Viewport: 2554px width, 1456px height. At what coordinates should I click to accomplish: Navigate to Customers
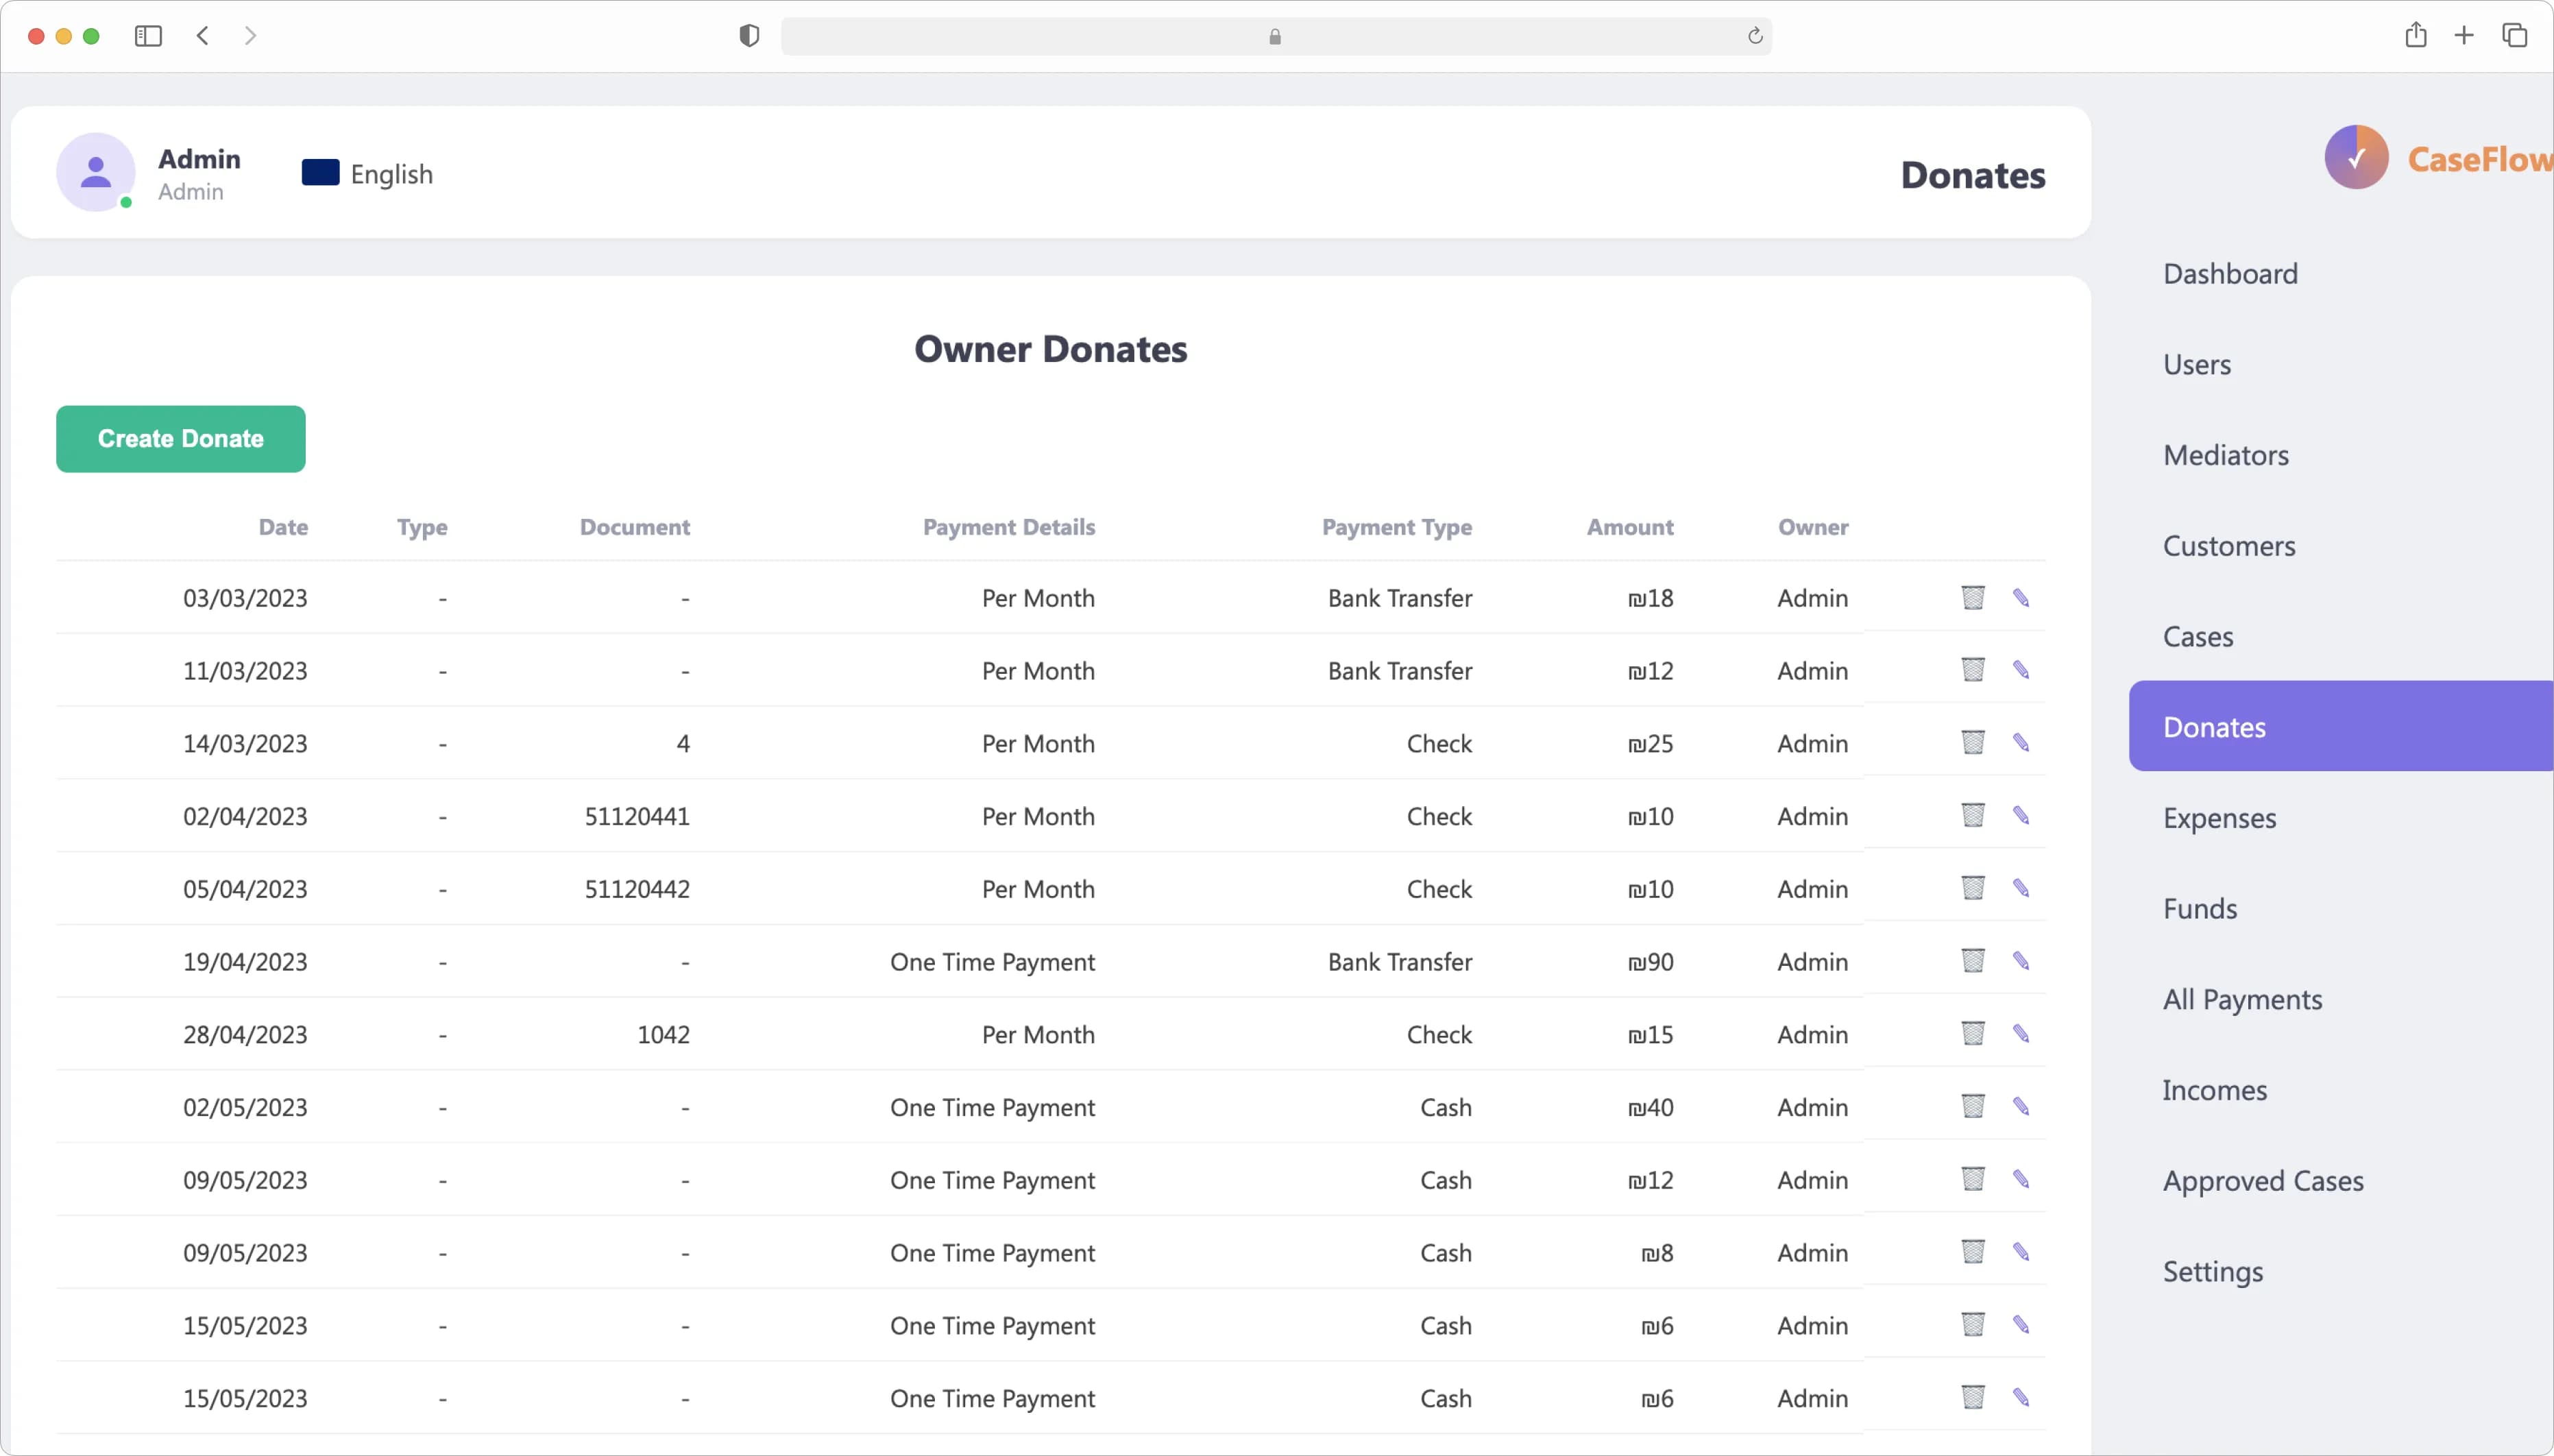tap(2229, 547)
